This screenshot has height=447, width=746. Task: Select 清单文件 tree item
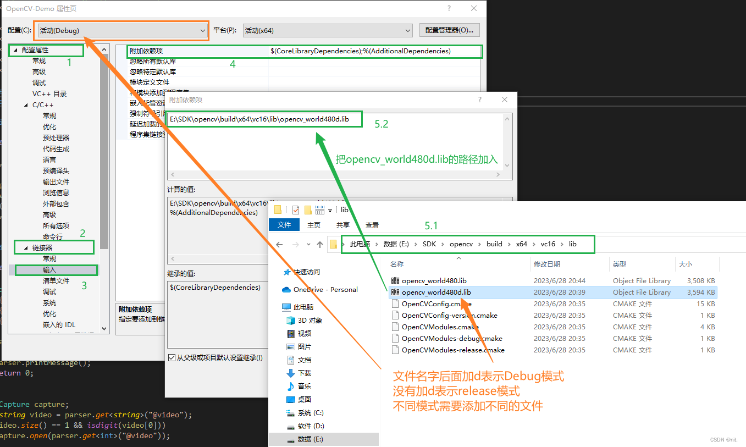(x=56, y=281)
